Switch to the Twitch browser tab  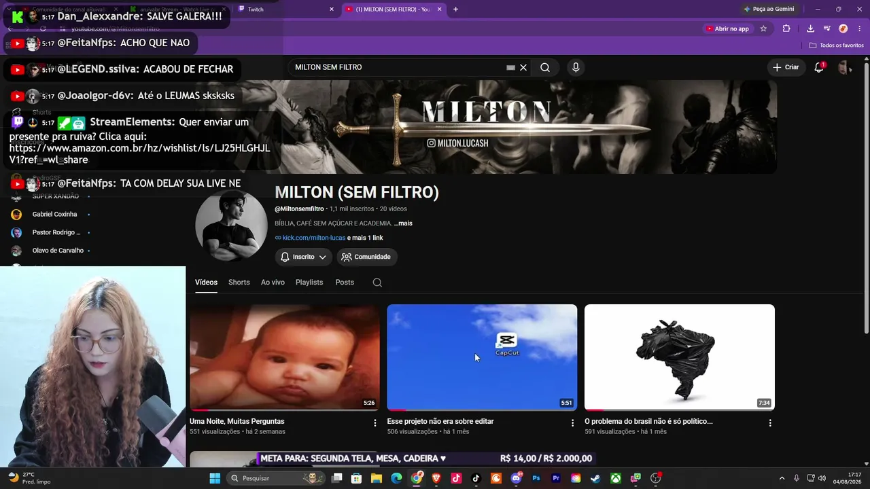284,9
